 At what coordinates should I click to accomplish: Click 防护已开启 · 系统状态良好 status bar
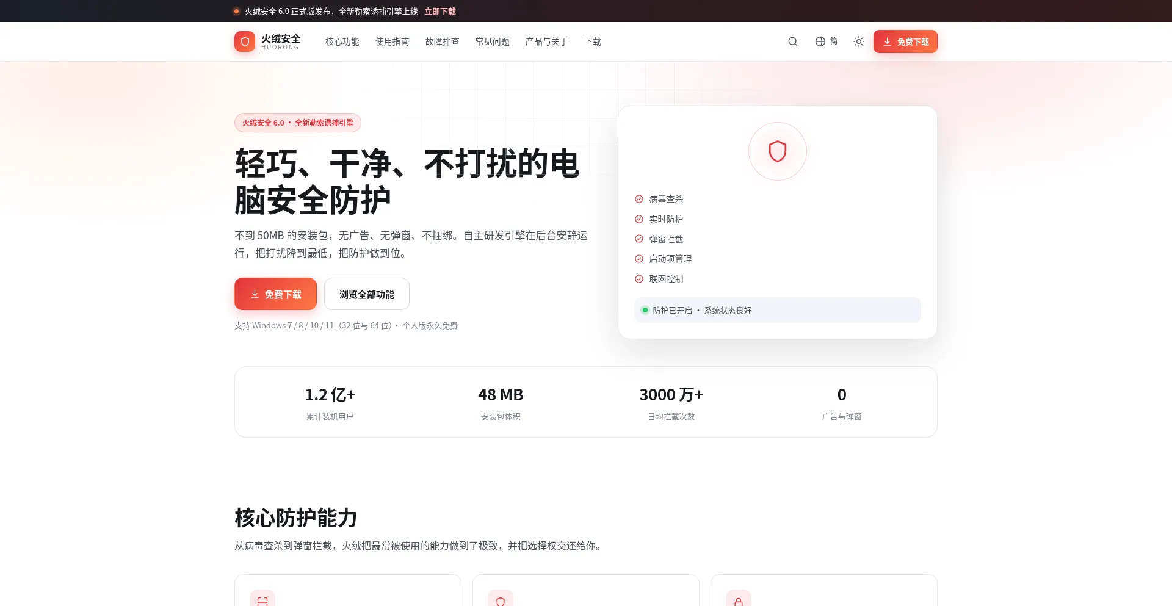[777, 310]
